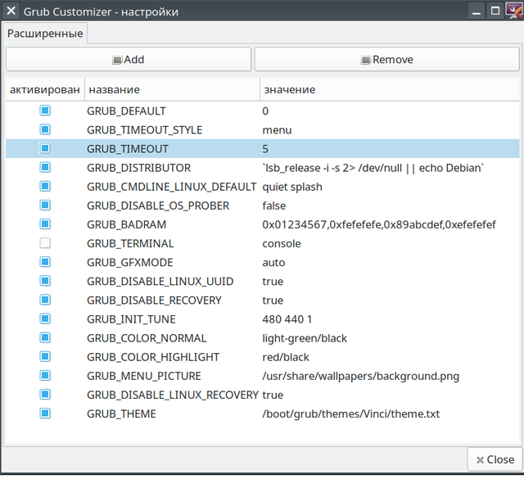This screenshot has width=524, height=479.
Task: Uncheck the GRUB_DISTRIBUTOR option
Action: click(45, 167)
